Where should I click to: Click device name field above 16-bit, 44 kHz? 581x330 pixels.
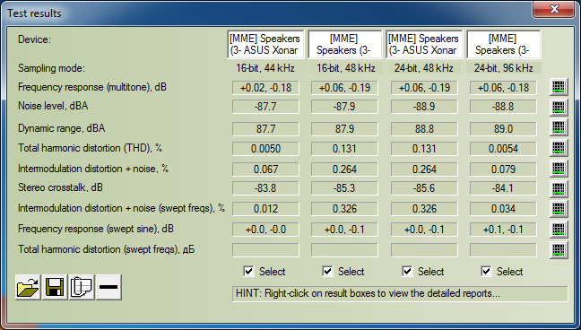(x=265, y=45)
